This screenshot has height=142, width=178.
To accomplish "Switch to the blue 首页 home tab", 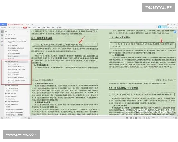I will coord(3,24).
